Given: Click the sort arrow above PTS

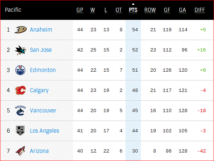Looking at the screenshot, I should 133,4.
